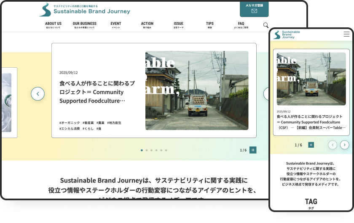Screen dimensions: 354x223
Task: Click the search magnifier icon
Action: click(x=266, y=25)
